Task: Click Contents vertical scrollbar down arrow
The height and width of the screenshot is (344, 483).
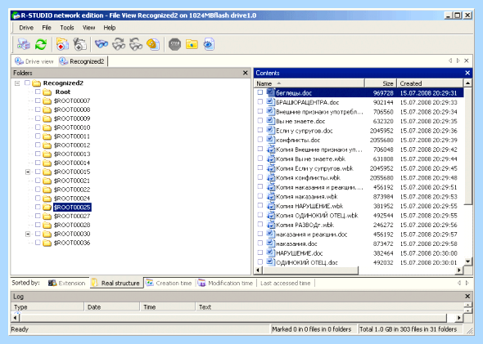Action: point(468,261)
